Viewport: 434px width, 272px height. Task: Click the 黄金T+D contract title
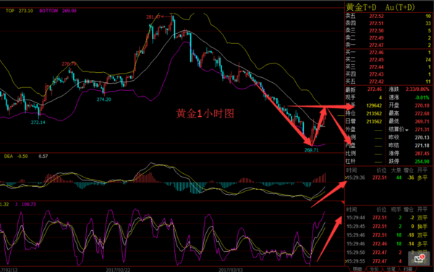click(x=361, y=7)
